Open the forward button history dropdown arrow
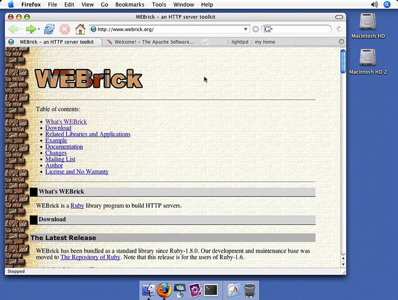Screen dimensions: 398x300 tap(39, 29)
